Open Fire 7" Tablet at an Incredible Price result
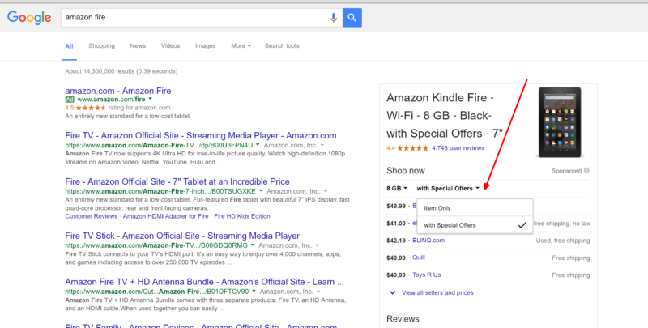648x328 pixels. click(x=177, y=181)
